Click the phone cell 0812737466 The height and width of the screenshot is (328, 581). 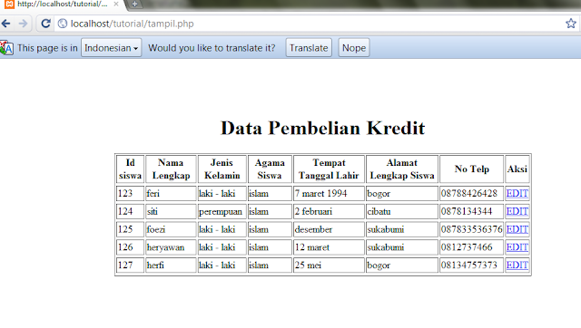[472, 247]
